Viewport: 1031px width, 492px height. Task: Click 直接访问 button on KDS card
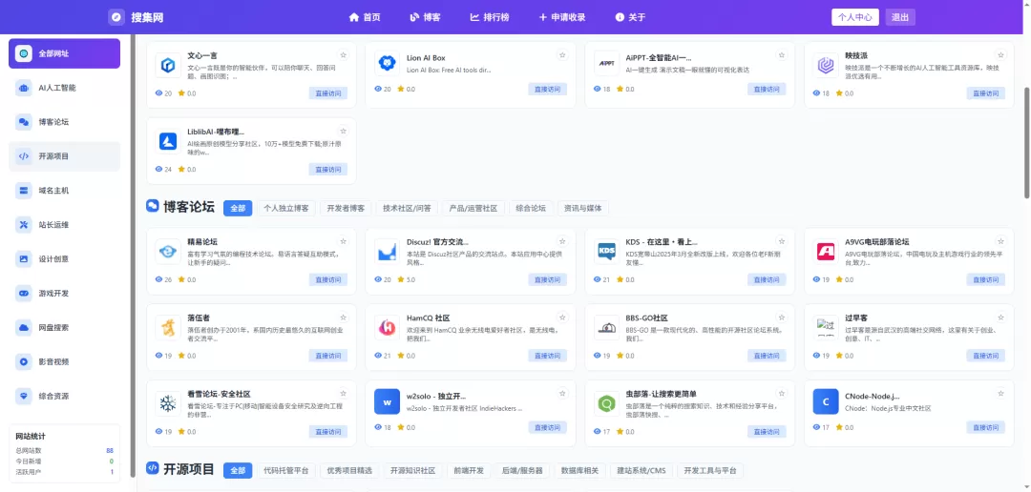tap(766, 279)
